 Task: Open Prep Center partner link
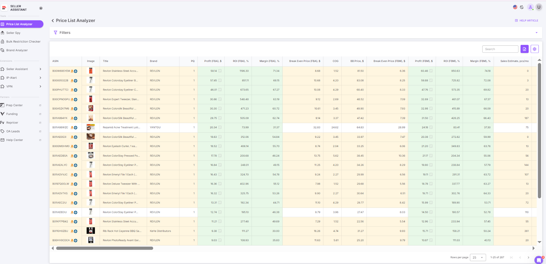[x=14, y=105]
